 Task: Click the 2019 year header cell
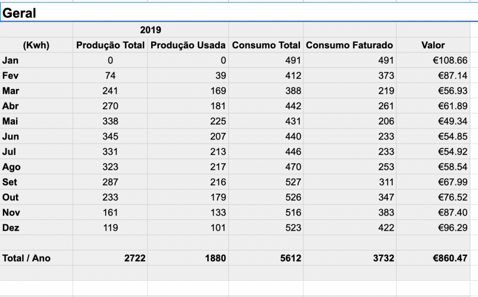(151, 30)
